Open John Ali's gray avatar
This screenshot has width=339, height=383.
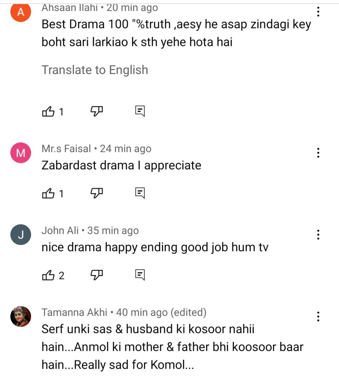coord(21,235)
